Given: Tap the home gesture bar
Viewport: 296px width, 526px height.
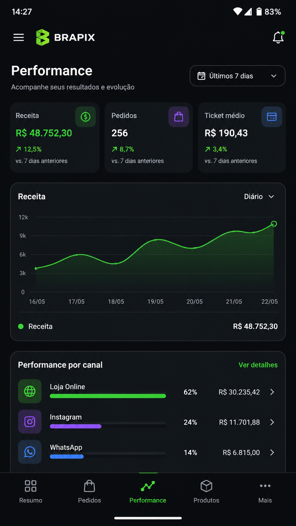Looking at the screenshot, I should pos(148,518).
